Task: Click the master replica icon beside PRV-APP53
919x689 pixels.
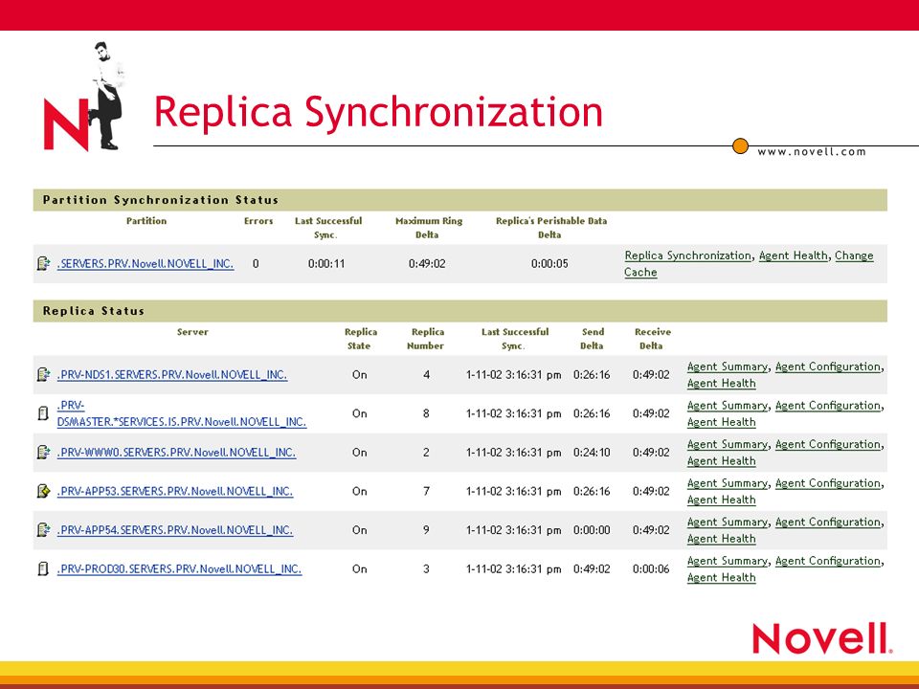Action: tap(43, 491)
